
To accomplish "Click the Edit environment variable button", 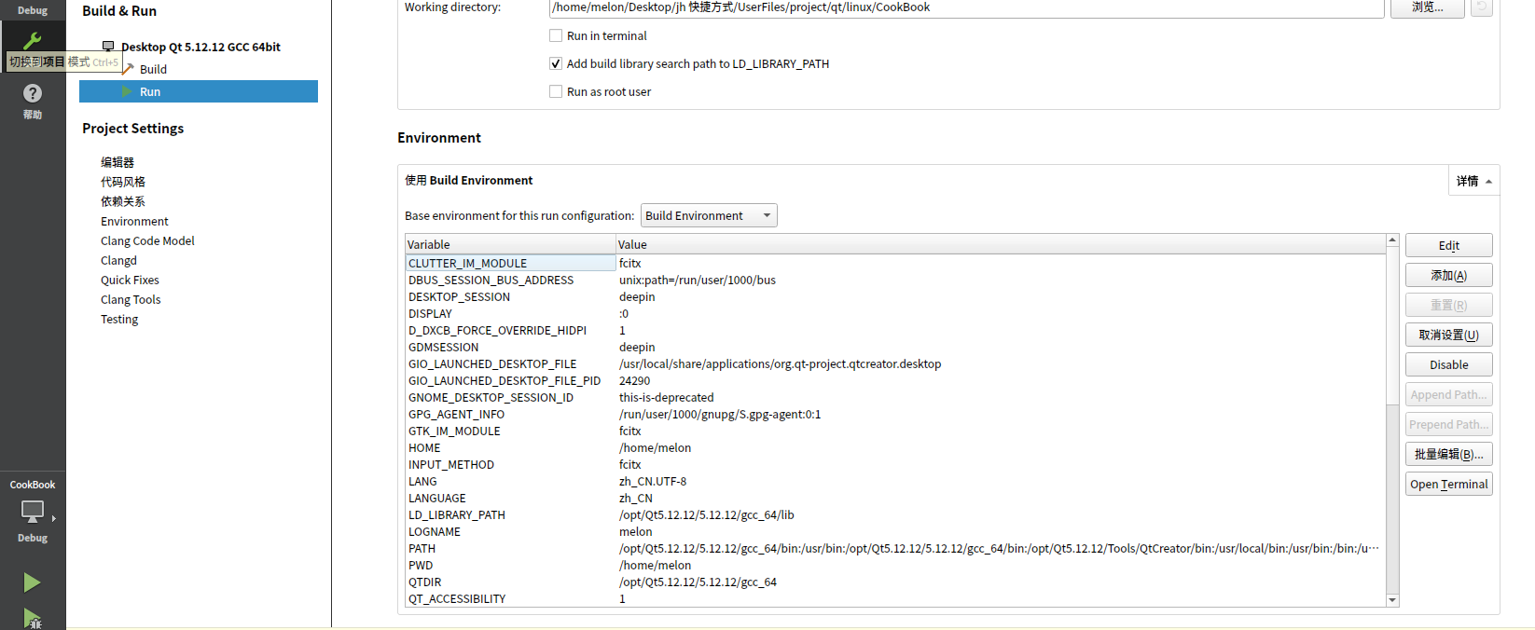I will (x=1448, y=245).
